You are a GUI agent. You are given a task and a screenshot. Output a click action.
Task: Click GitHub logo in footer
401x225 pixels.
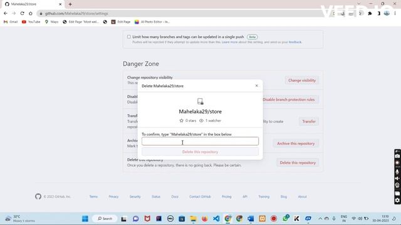(38, 196)
